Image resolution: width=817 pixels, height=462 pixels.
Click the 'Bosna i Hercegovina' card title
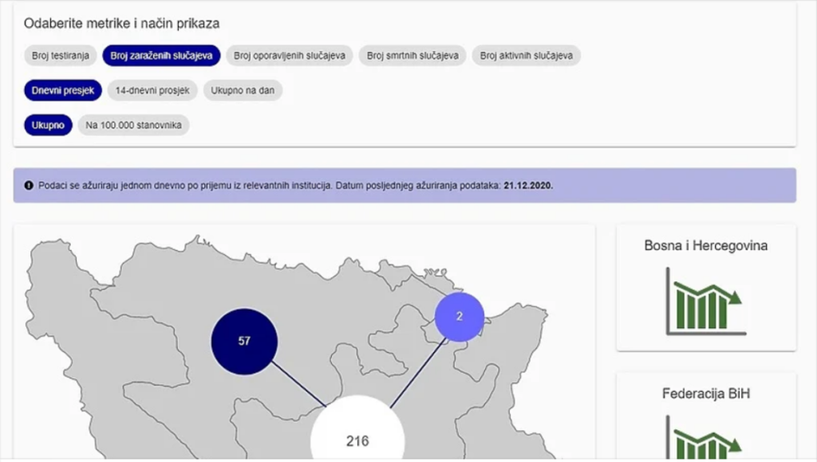click(x=706, y=245)
